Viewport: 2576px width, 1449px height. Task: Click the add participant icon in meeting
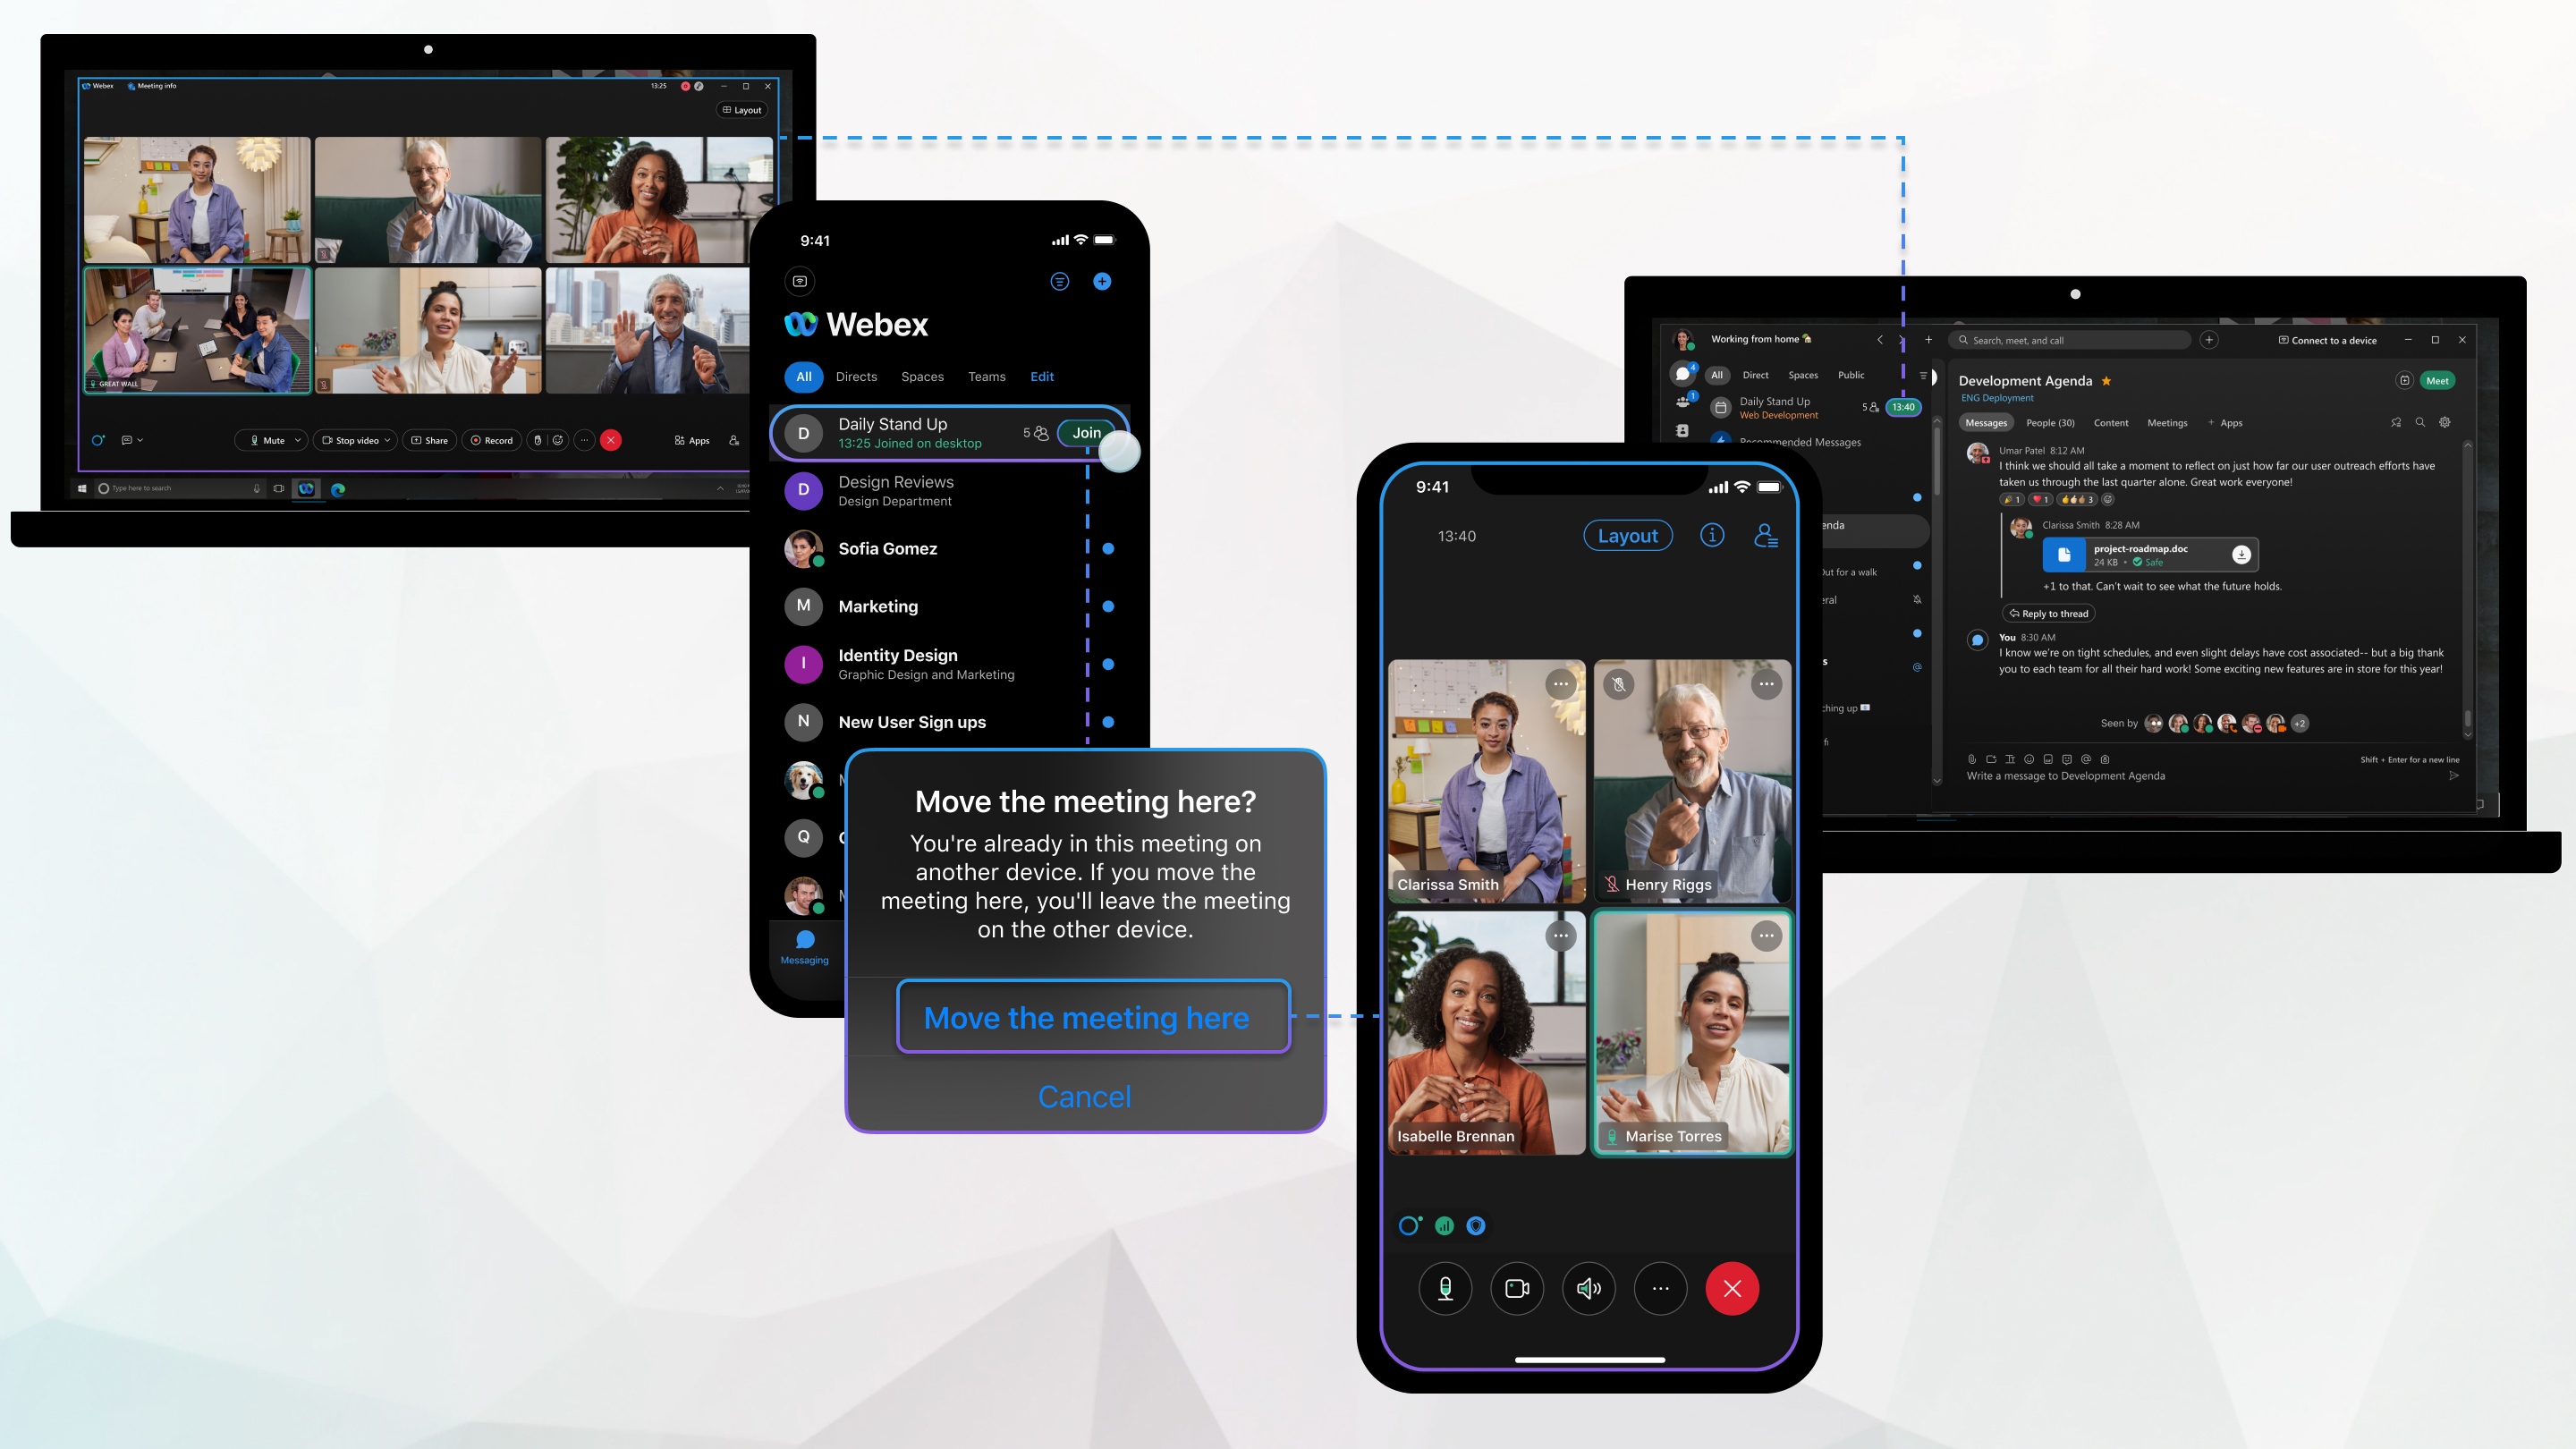1766,538
